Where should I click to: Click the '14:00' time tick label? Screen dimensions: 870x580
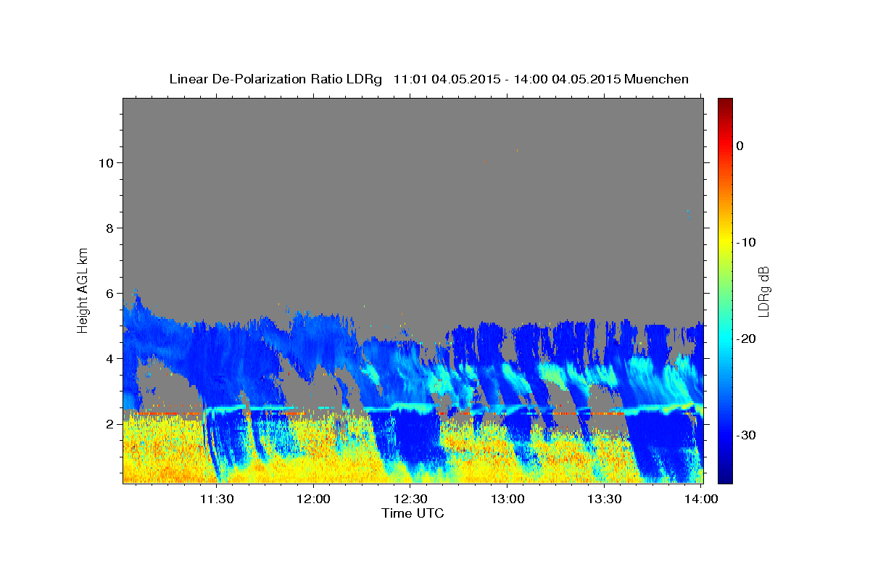tap(702, 499)
